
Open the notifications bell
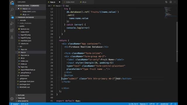[x=175, y=104]
